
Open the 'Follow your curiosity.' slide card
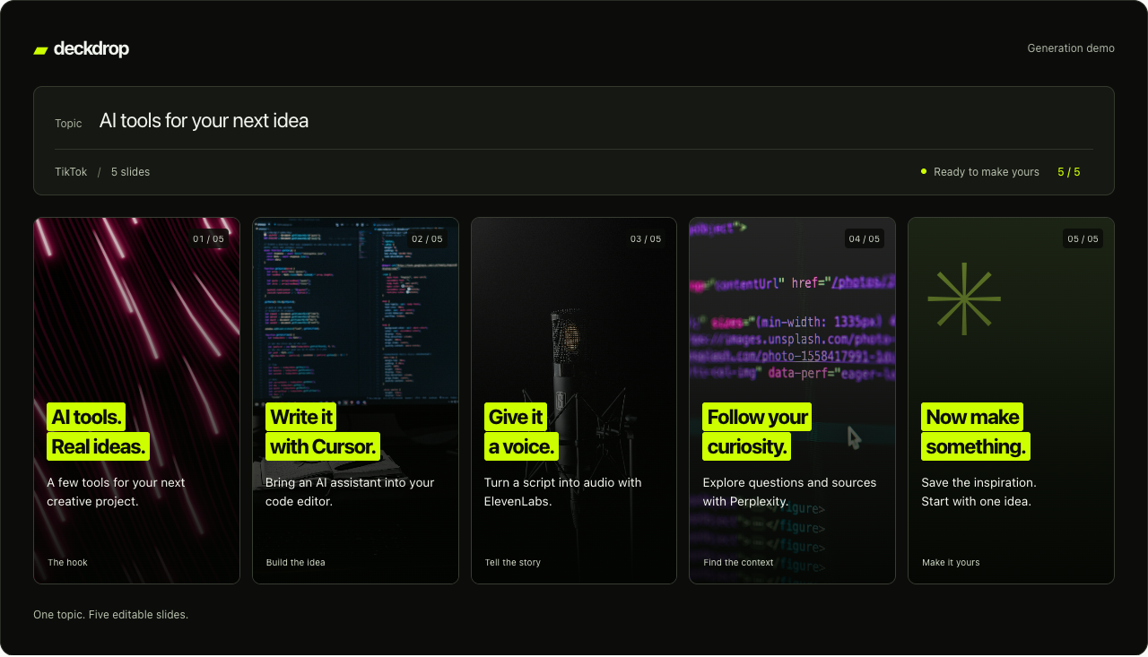(793, 401)
